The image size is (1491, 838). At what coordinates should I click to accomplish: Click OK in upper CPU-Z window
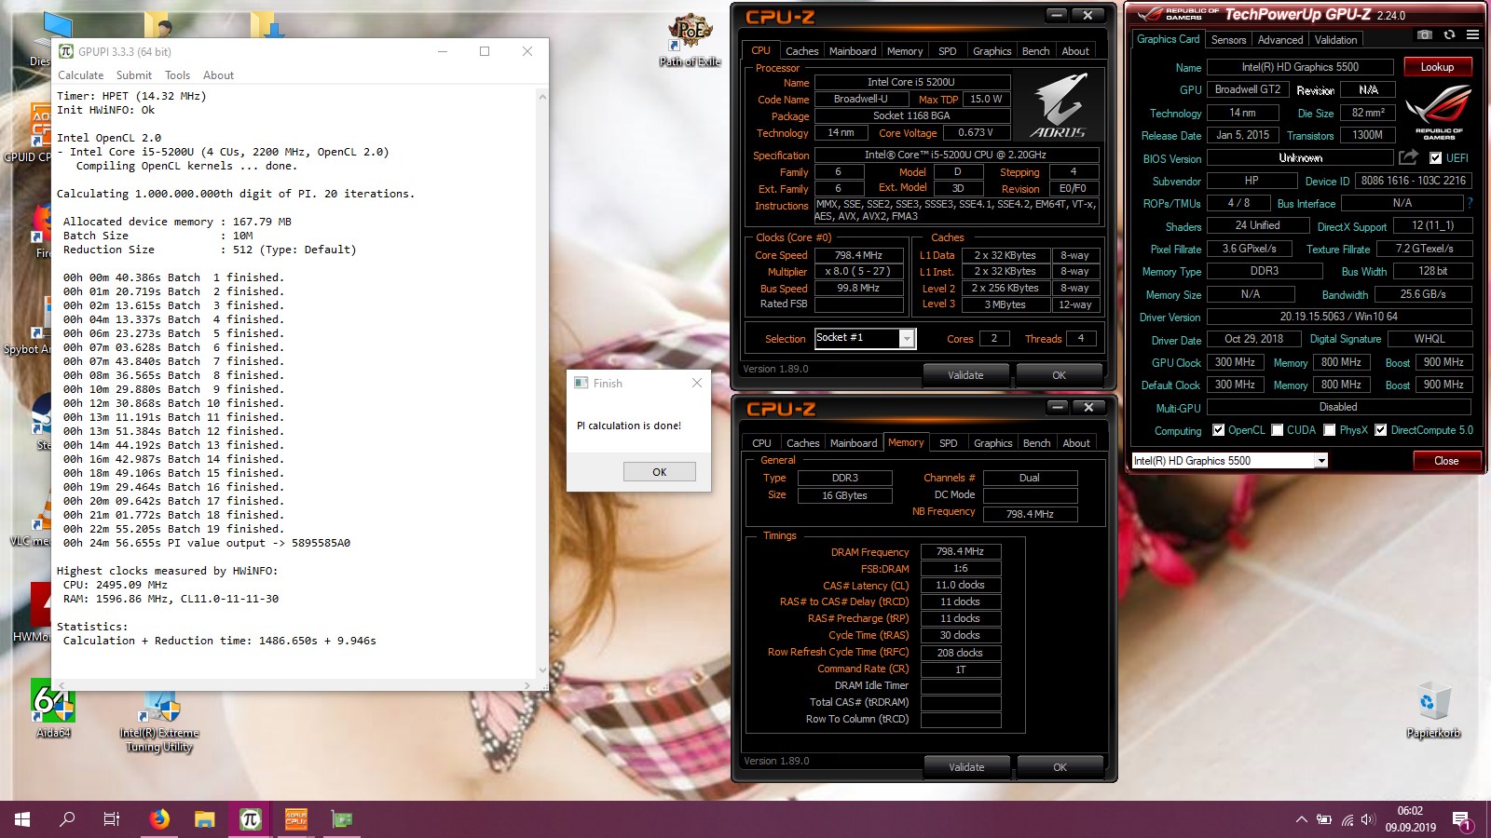coord(1059,375)
